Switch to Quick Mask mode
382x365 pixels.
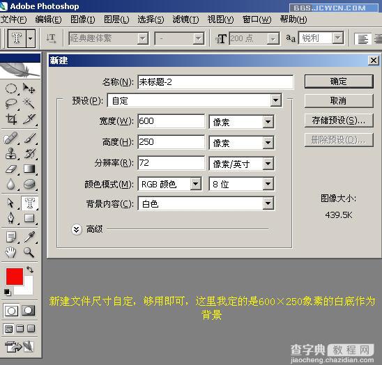[x=29, y=311]
